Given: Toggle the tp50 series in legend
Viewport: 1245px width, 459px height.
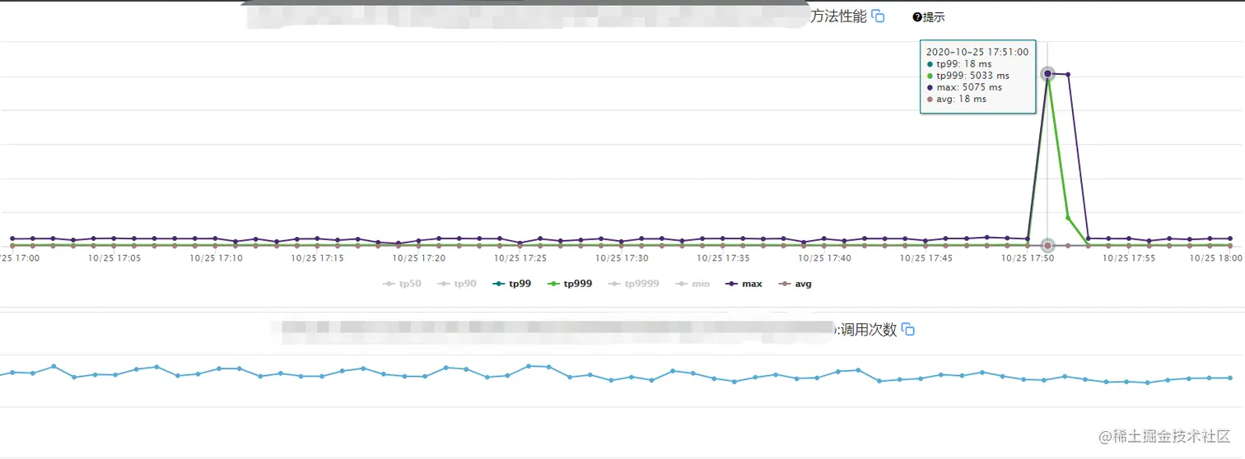Looking at the screenshot, I should point(402,284).
